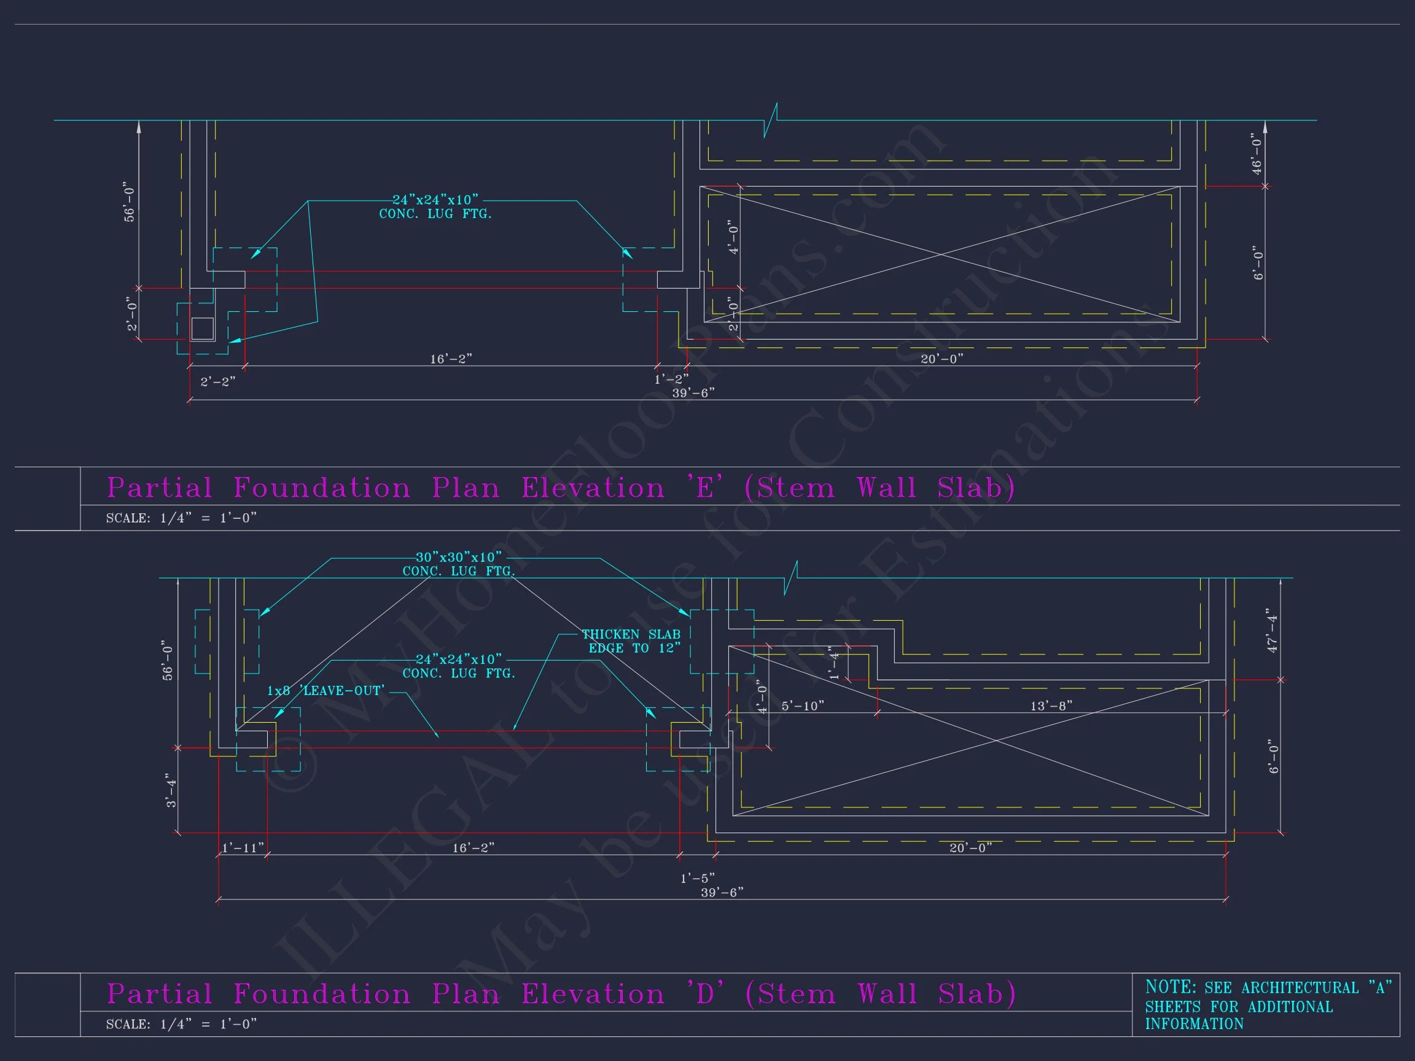Click the 47'-4" vertical dimension

(x=1273, y=631)
